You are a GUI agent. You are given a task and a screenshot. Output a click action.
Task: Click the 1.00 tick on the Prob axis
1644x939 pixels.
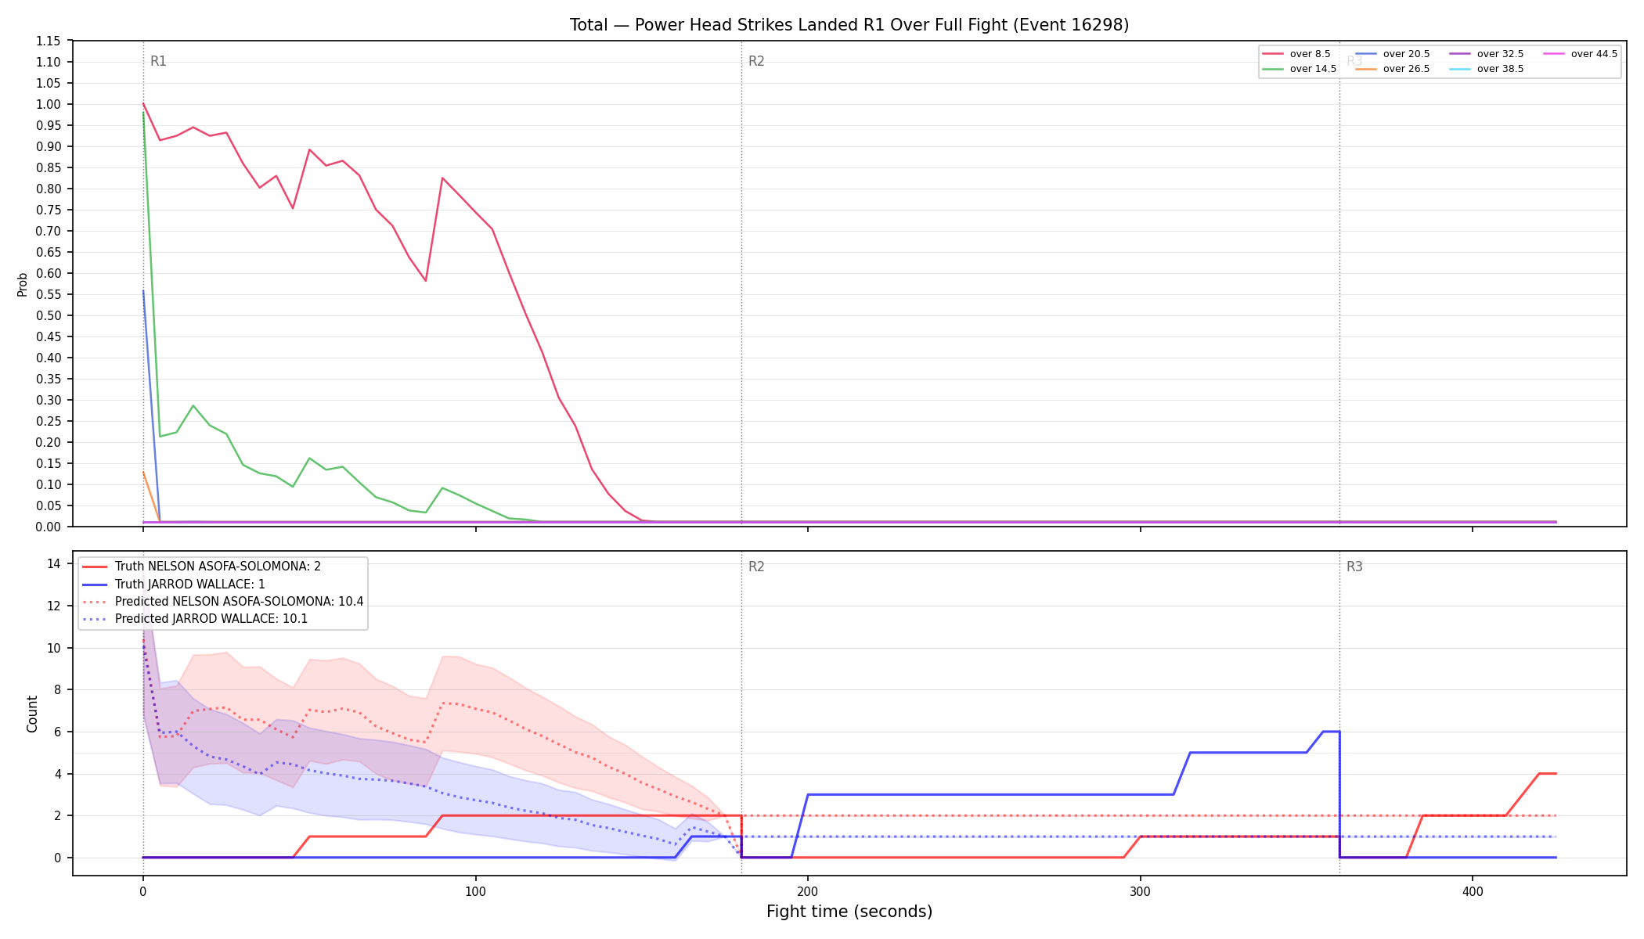pyautogui.click(x=49, y=104)
